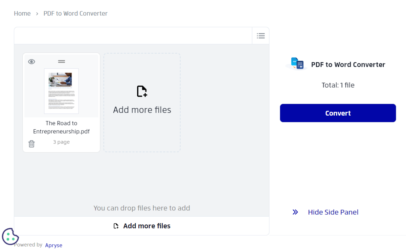This screenshot has width=406, height=249.
Task: Select the PDF to Word Converter breadcrumb
Action: tap(75, 13)
